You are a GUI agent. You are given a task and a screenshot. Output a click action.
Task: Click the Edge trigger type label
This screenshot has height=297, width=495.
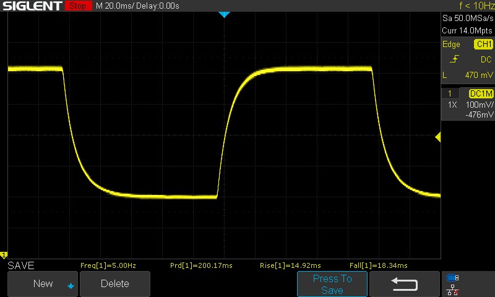451,44
